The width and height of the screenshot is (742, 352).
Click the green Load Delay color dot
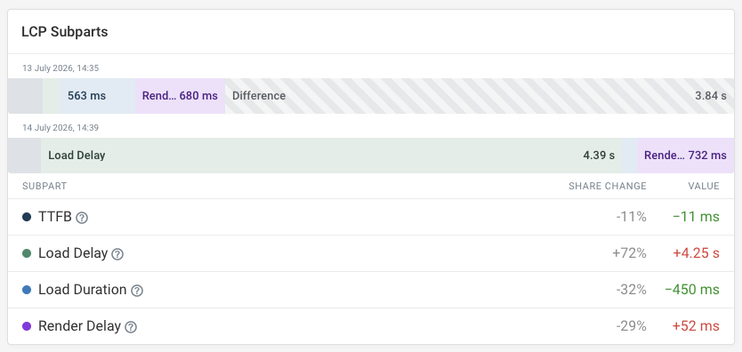(27, 253)
